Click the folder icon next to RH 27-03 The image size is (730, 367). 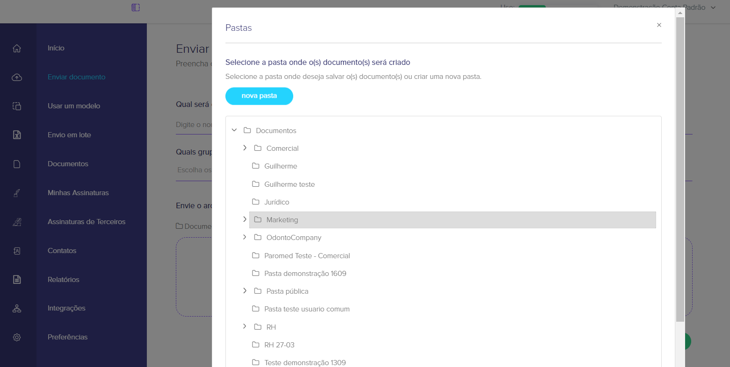256,345
